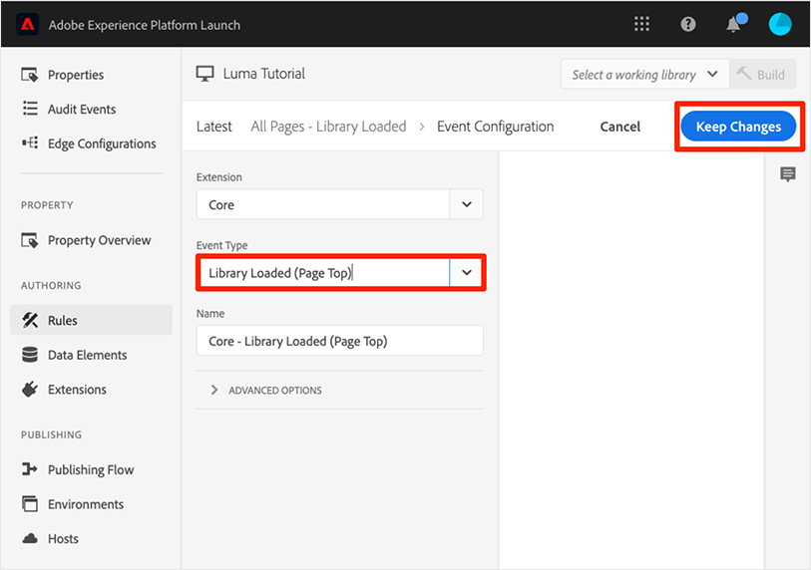Open the Environments page

(x=86, y=504)
